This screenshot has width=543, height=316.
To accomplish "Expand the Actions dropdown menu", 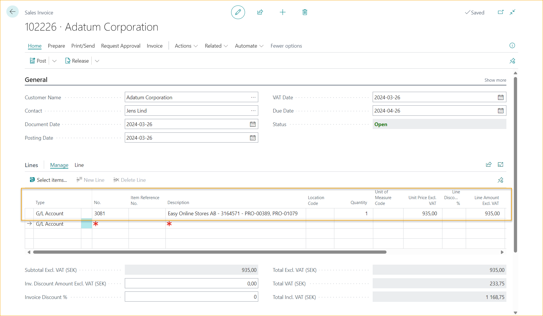I will pyautogui.click(x=186, y=46).
